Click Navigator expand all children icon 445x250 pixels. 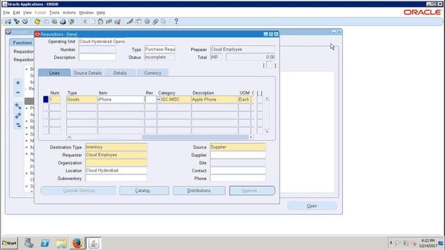pyautogui.click(x=18, y=106)
